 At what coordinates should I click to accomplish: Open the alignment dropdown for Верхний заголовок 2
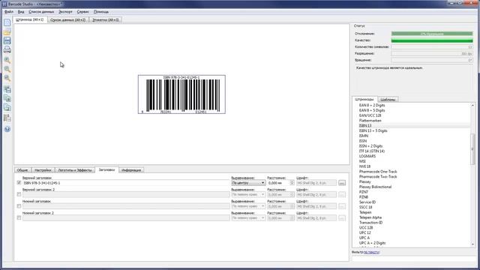point(248,194)
